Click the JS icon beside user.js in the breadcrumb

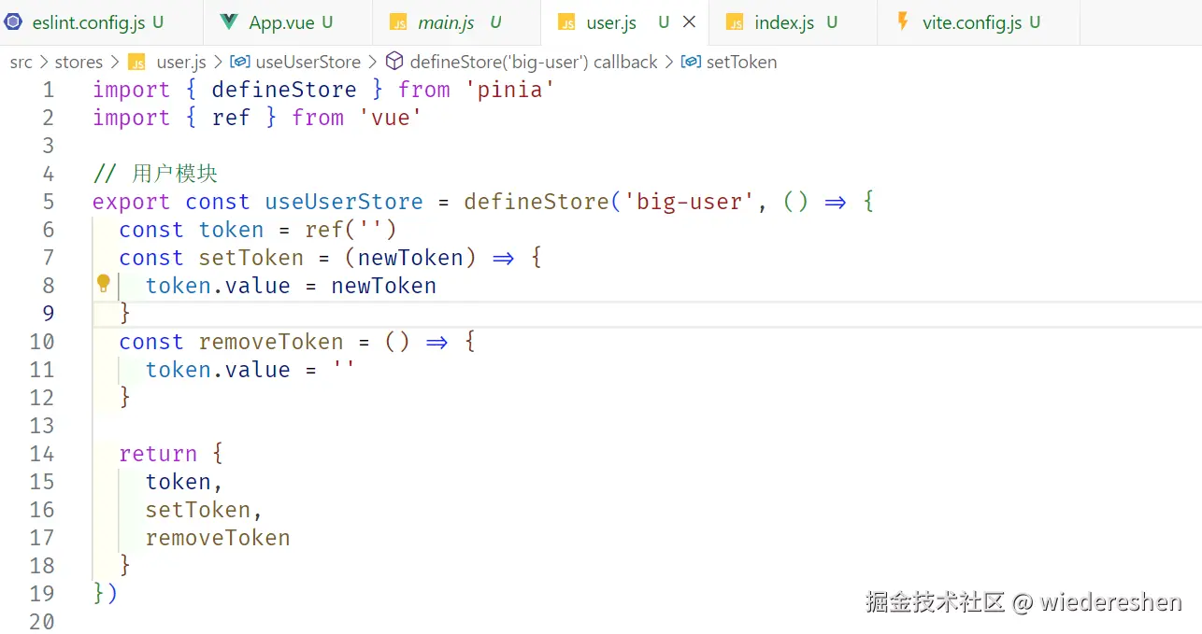[137, 63]
